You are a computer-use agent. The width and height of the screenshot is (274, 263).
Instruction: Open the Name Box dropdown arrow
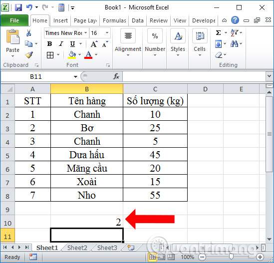(x=75, y=77)
